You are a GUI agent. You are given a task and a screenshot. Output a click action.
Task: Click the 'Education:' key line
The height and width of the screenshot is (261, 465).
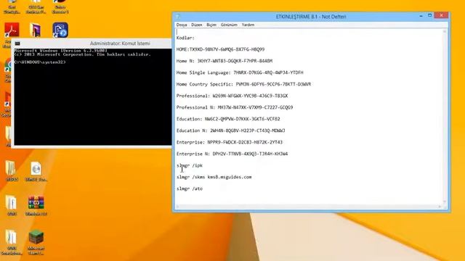(228, 119)
